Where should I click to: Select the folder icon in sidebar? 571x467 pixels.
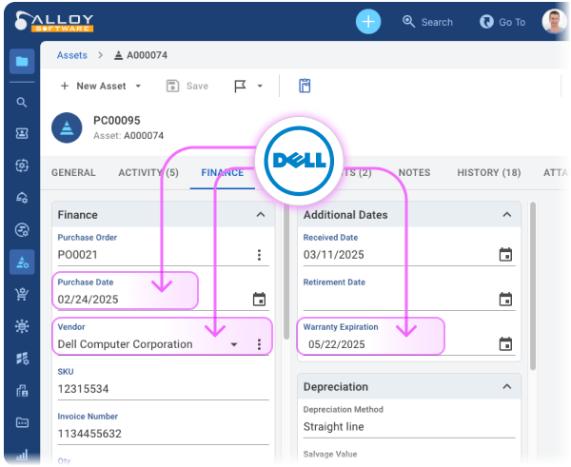point(22,61)
